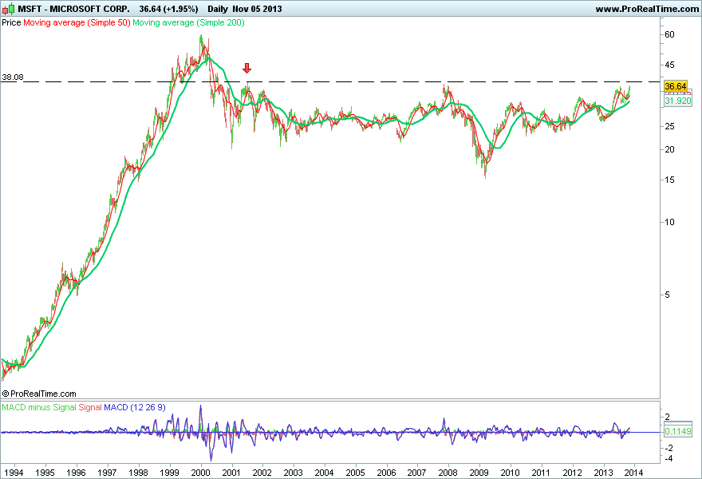Image resolution: width=702 pixels, height=479 pixels.
Task: Click the 2008 label on time axis
Action: (x=448, y=473)
